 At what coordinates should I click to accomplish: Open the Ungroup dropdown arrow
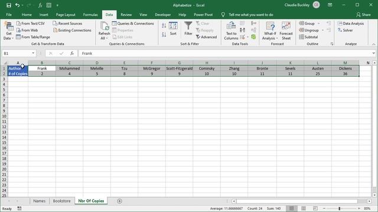pos(323,30)
